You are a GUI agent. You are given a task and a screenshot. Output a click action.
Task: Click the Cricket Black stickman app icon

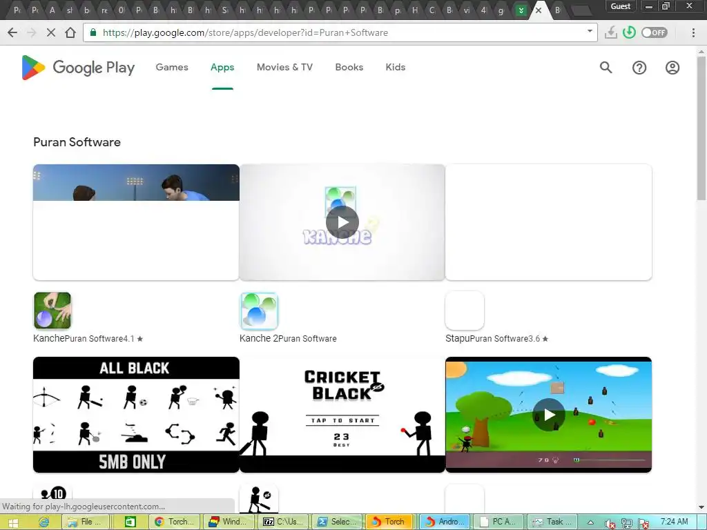pyautogui.click(x=259, y=498)
